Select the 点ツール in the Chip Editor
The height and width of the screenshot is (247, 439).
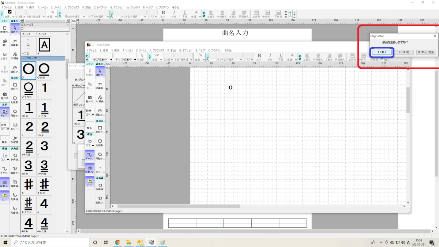pos(100,169)
